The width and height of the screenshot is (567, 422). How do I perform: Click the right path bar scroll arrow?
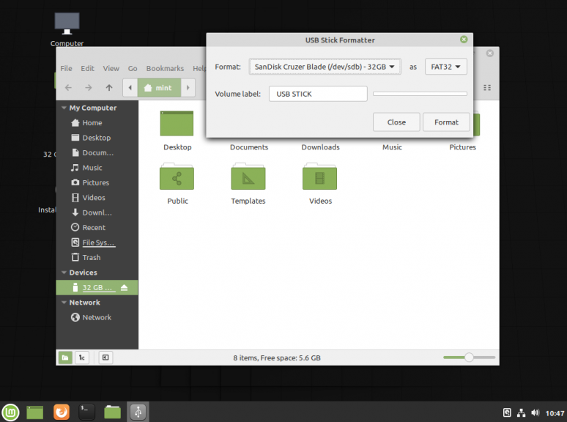[188, 87]
